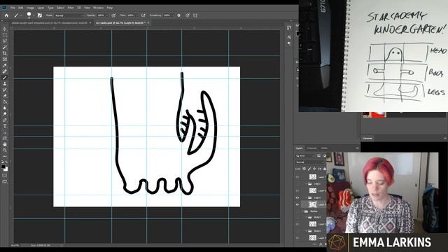Open the Layers blend mode dropdown
This screenshot has width=448, height=252.
point(309,162)
